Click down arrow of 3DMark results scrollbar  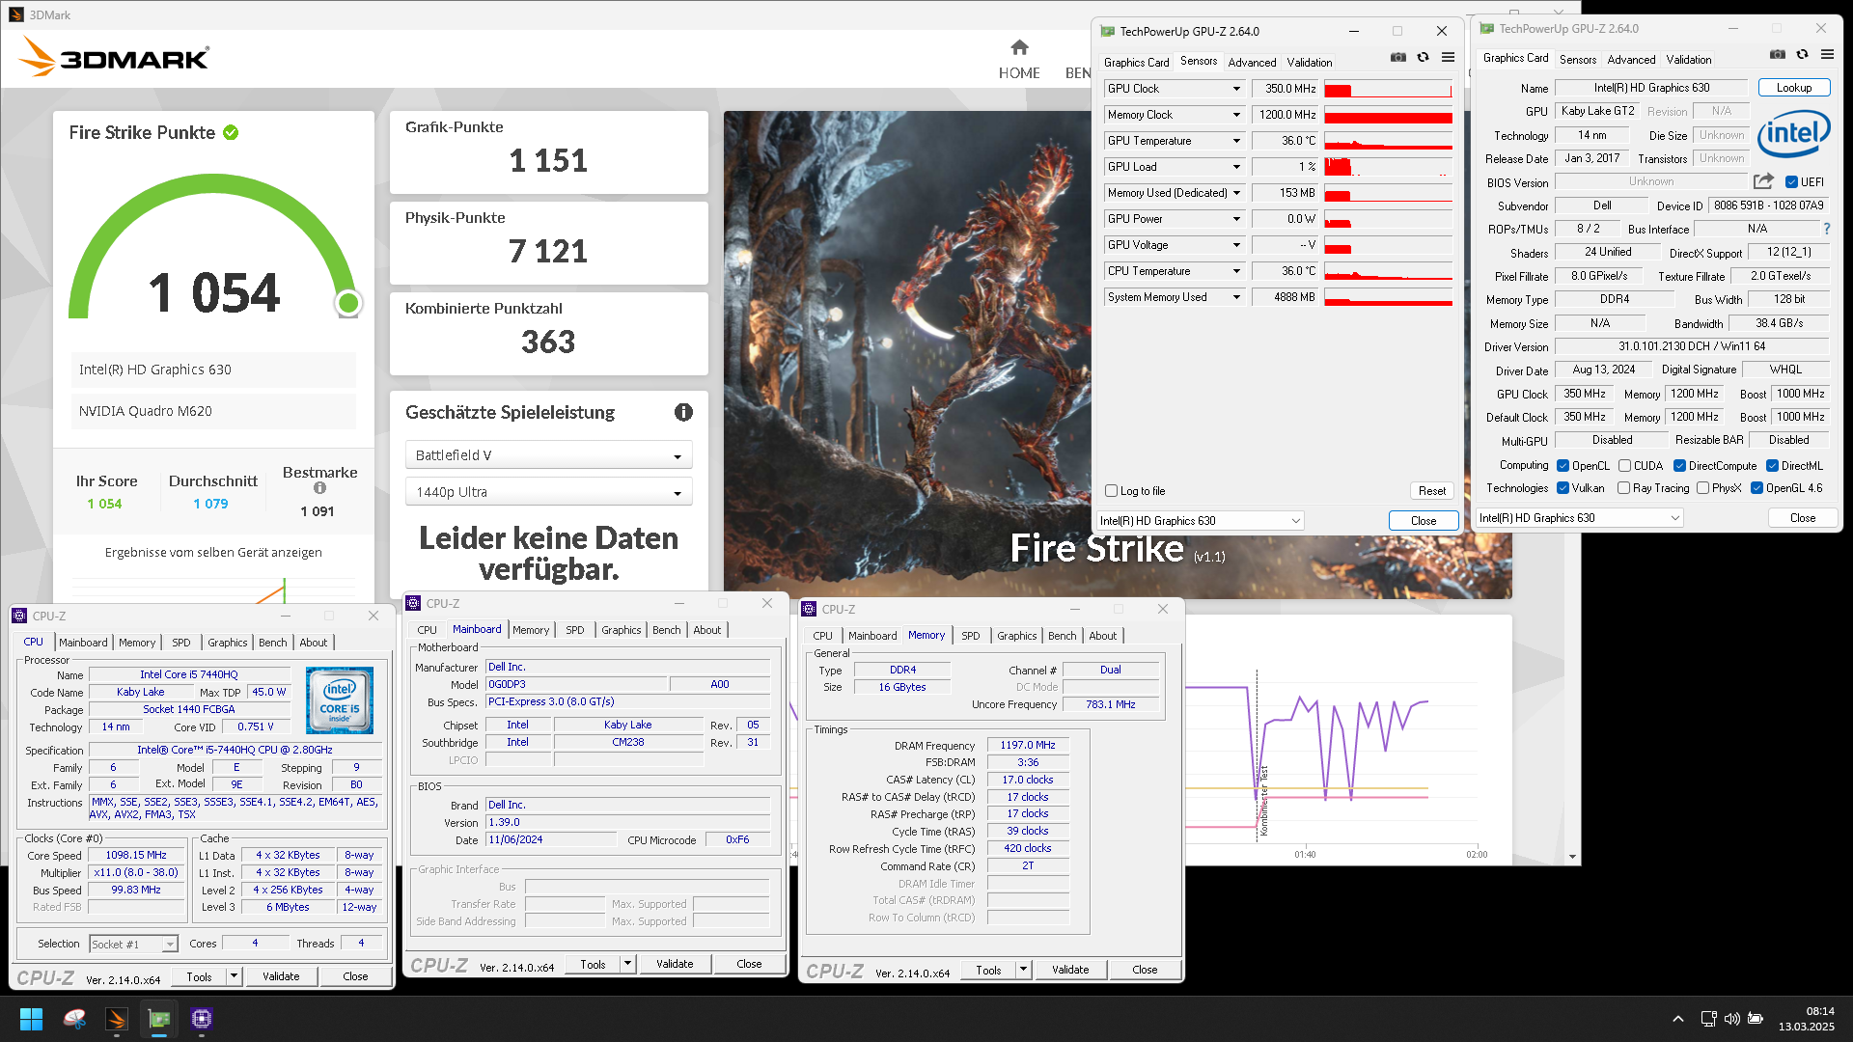(1572, 857)
